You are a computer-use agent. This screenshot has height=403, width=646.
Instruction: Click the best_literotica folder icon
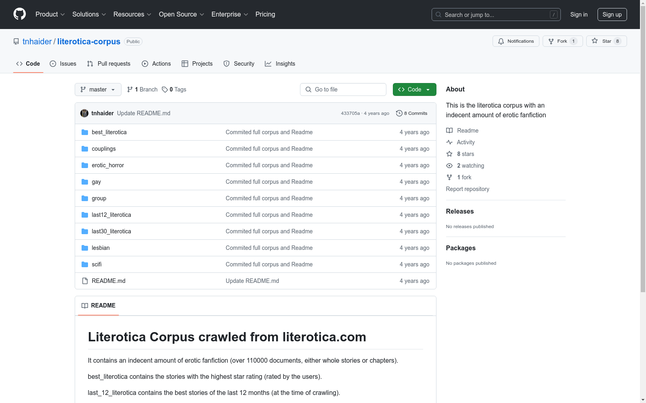85,132
